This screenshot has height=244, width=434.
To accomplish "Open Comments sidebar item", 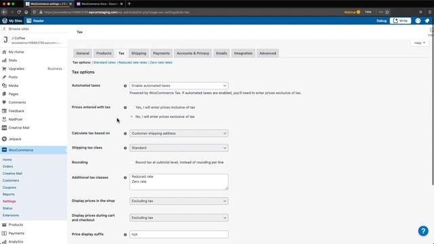I will coord(17,102).
